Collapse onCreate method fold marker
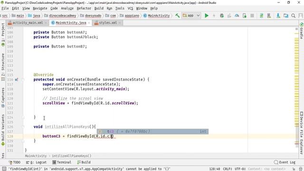Viewport: 304px width, 171px height. 23,79
